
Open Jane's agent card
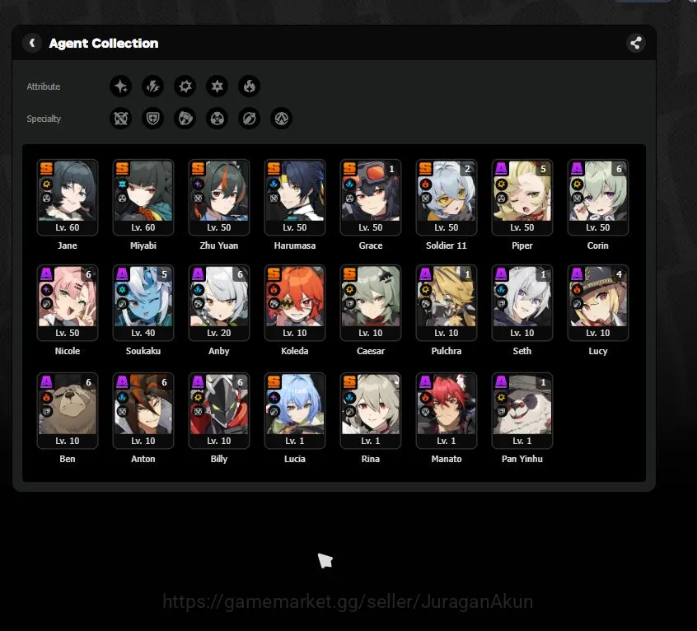[x=67, y=198]
